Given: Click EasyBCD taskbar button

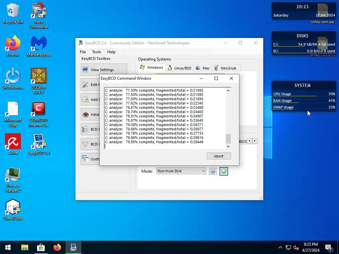Looking at the screenshot, I should 73,247.
